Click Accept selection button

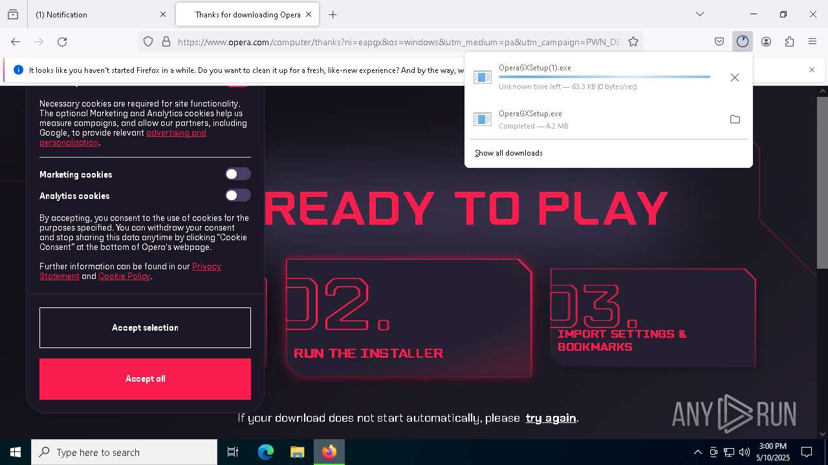pyautogui.click(x=145, y=327)
